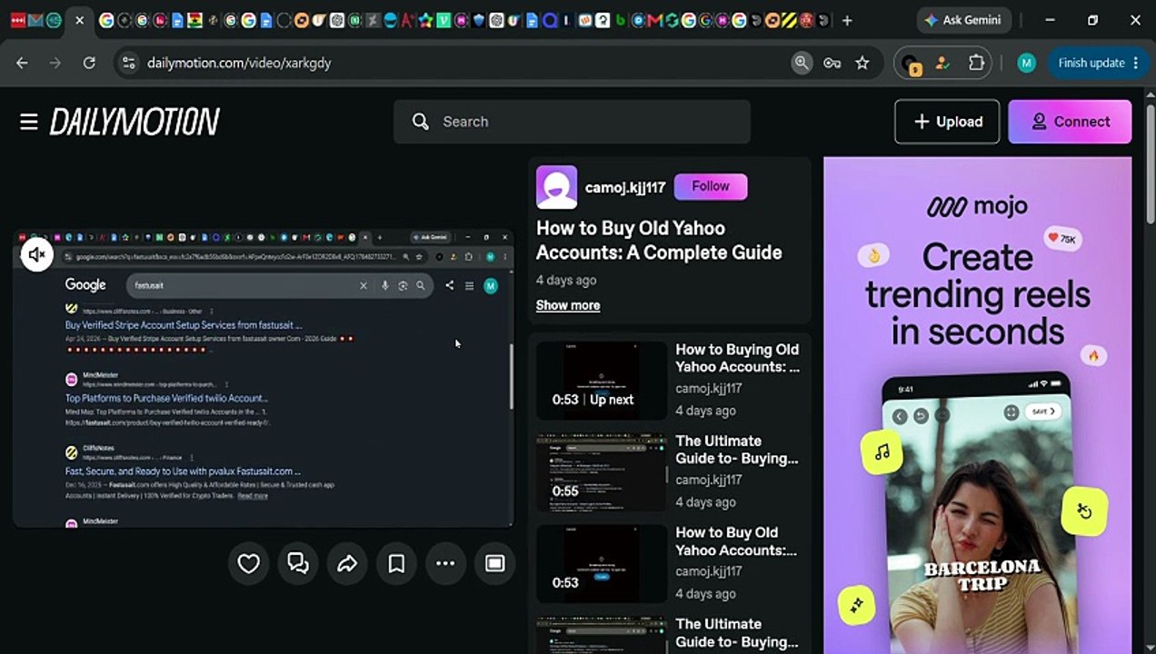Close the active browser tab

click(79, 20)
